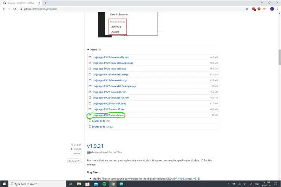
Task: Open the v1.9.21 release heading
Action: click(95, 146)
